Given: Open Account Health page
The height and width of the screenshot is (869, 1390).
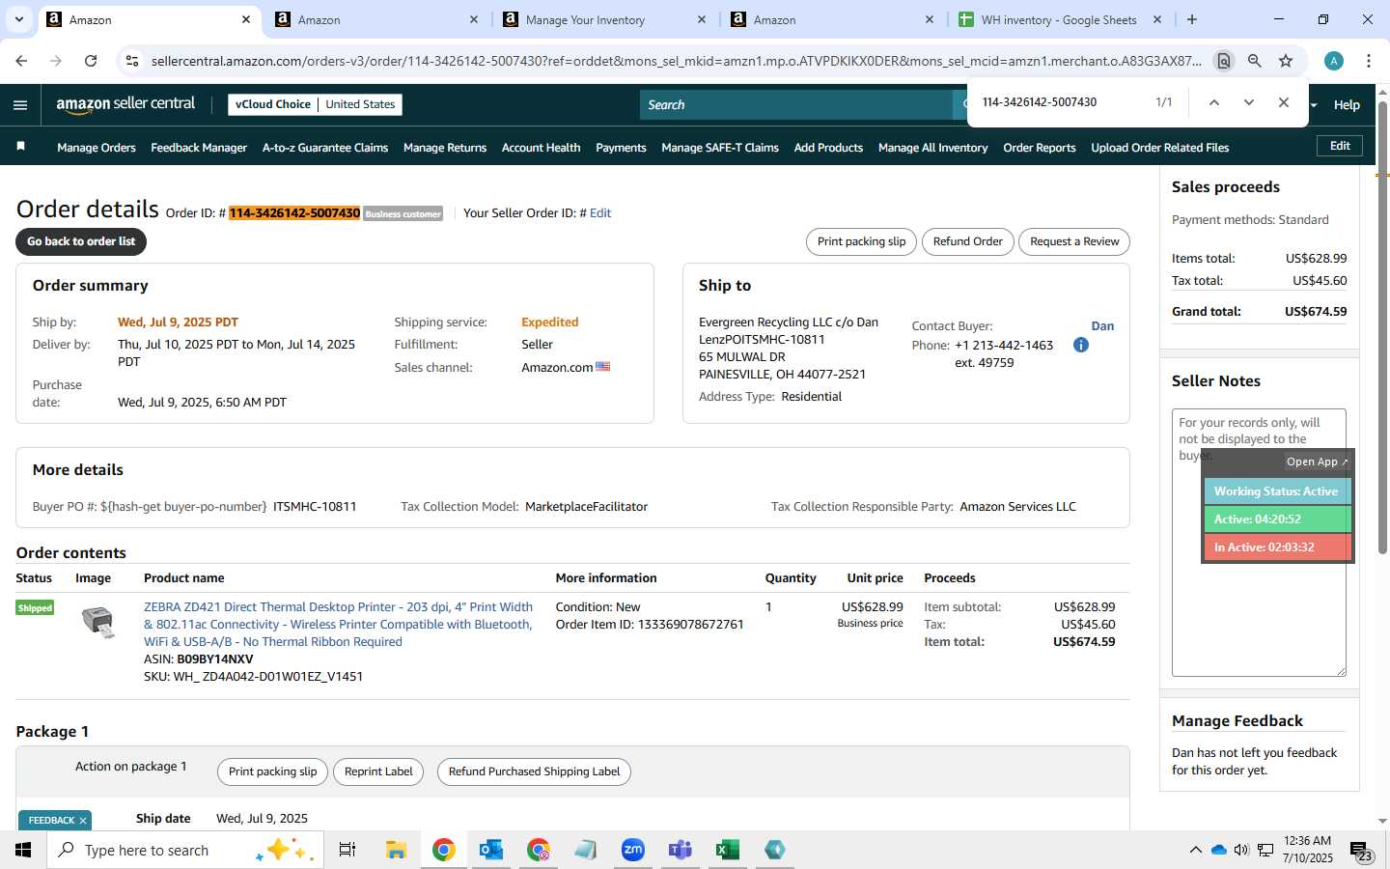Looking at the screenshot, I should point(541,148).
